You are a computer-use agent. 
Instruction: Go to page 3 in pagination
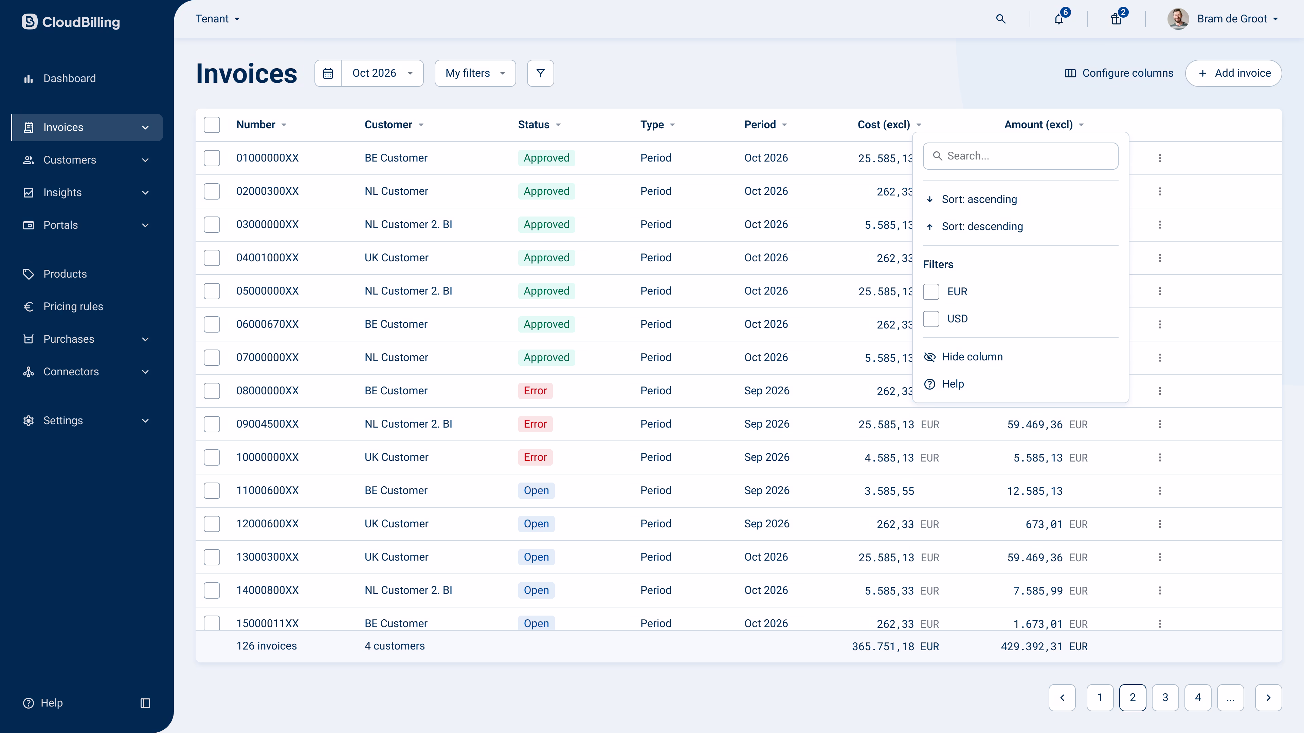tap(1165, 698)
